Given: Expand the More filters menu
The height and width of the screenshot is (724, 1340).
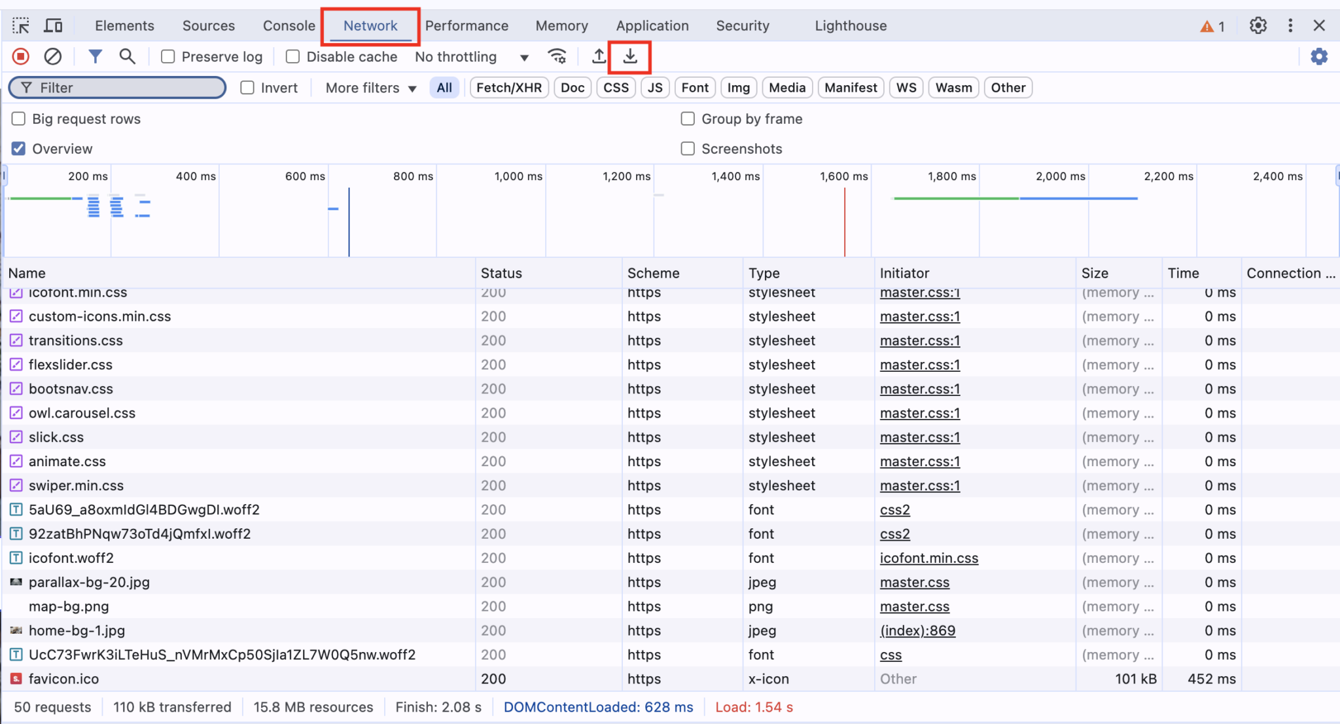Looking at the screenshot, I should pyautogui.click(x=368, y=88).
